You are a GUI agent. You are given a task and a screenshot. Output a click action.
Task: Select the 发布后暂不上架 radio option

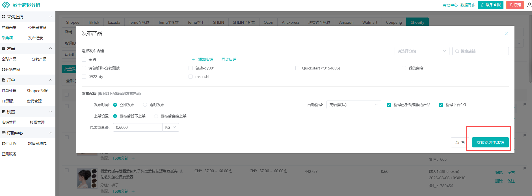point(115,116)
